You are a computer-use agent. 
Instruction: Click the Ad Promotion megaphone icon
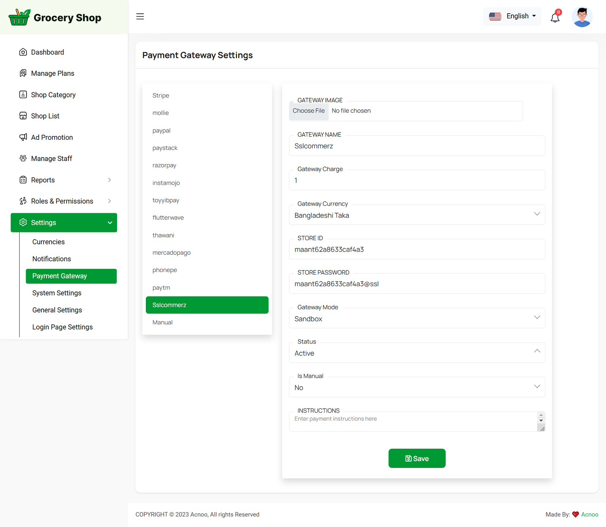pos(23,137)
